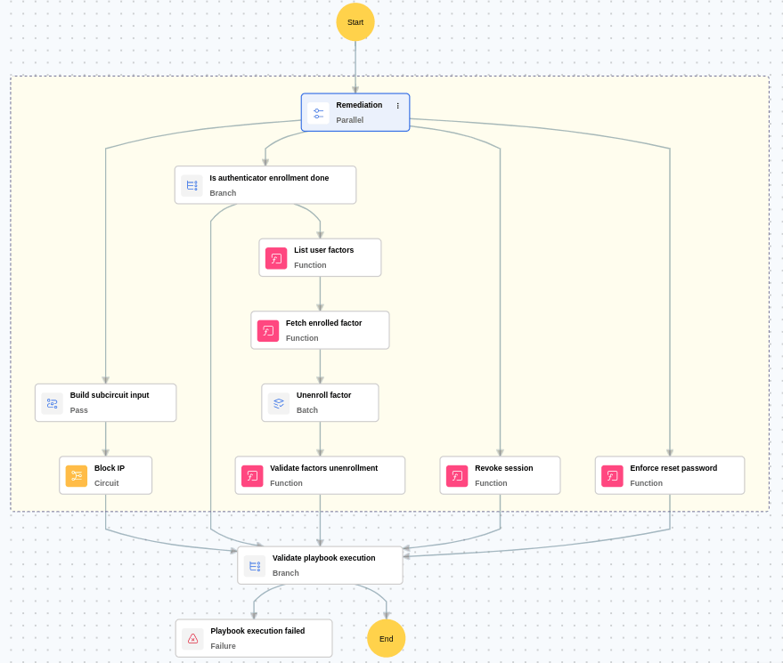Select the 'Revoke session' label
783x663 pixels.
504,468
